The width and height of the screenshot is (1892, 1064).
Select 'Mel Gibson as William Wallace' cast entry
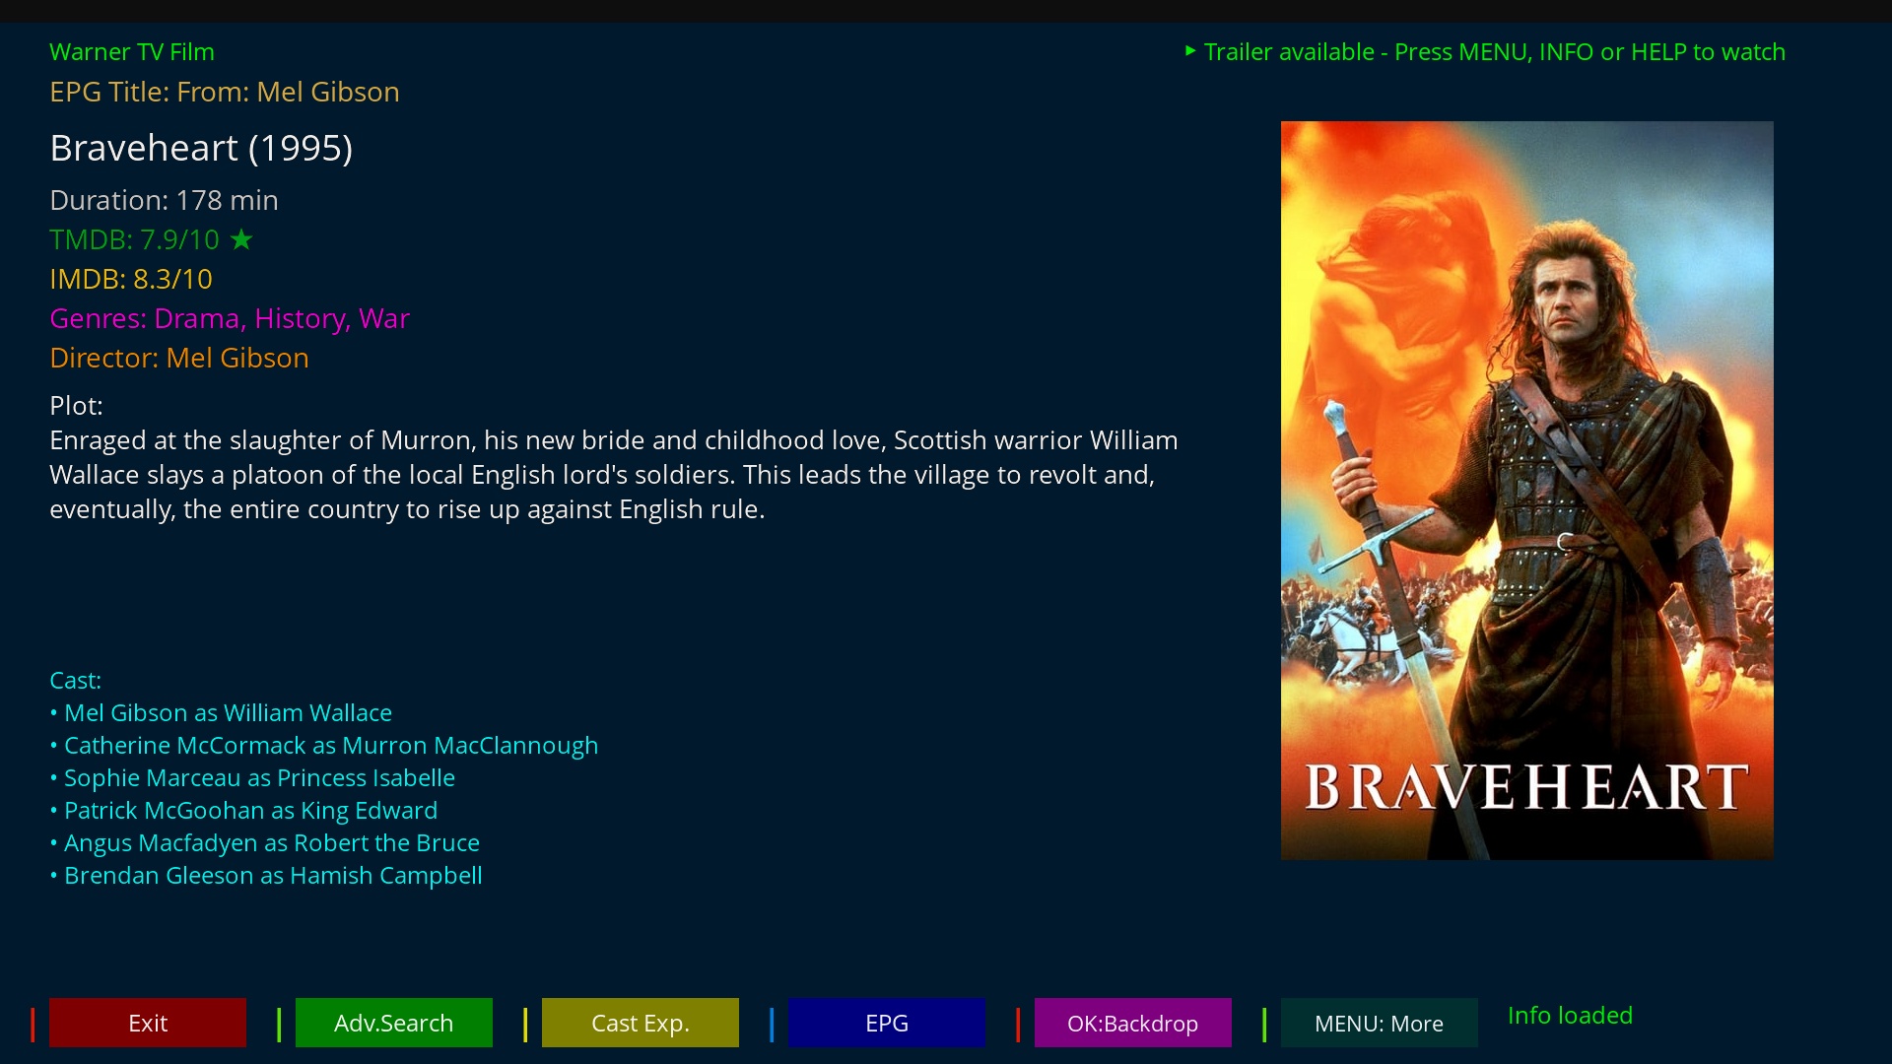point(221,712)
